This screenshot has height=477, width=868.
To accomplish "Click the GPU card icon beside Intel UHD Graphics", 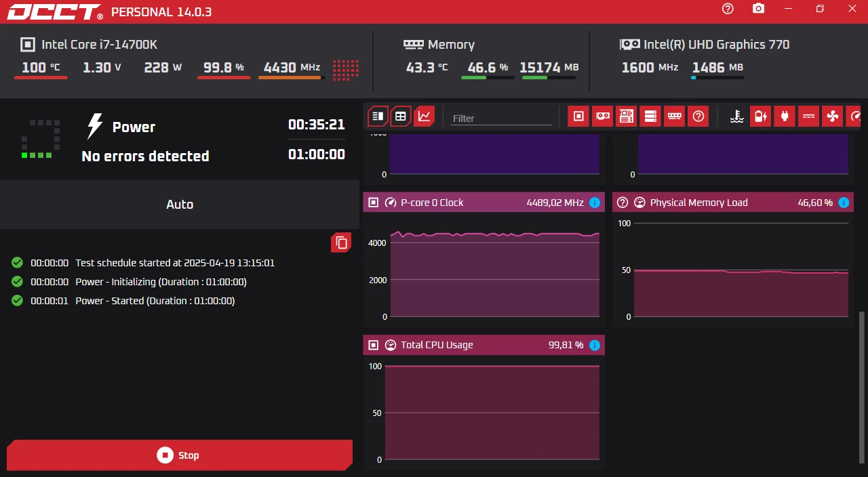I will point(630,45).
